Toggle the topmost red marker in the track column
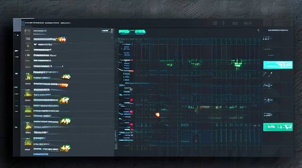This screenshot has height=168, width=302. tap(132, 60)
